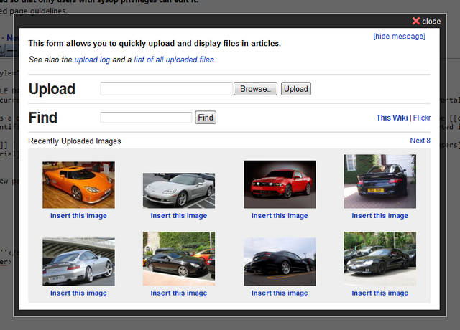Screen dimensions: 460x330
Task: Select the silver Corvette thumbnail
Action: [179, 191]
